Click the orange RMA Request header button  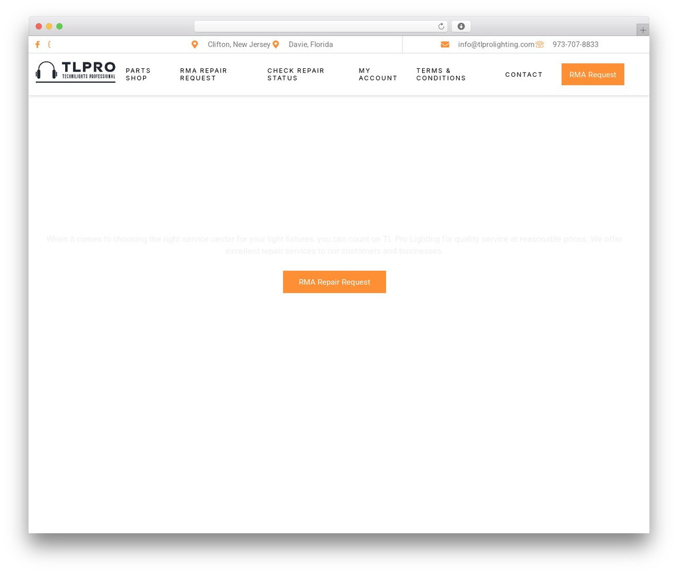point(593,75)
